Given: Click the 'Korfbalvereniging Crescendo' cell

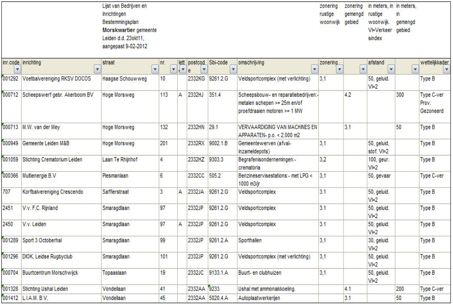Looking at the screenshot, I should 61,195.
